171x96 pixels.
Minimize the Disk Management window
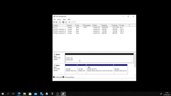[x=123, y=17]
